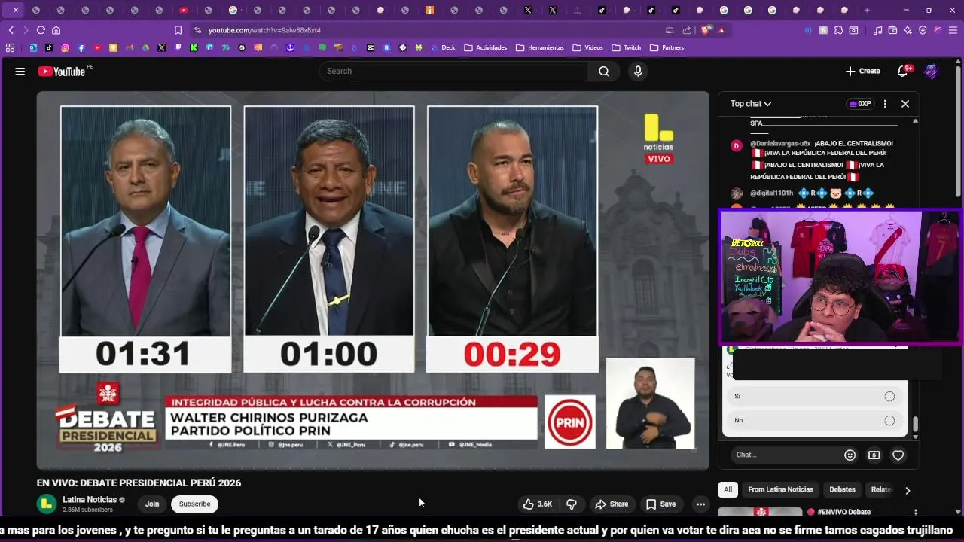Open browser share page icon
Image resolution: width=964 pixels, height=542 pixels.
(x=687, y=30)
